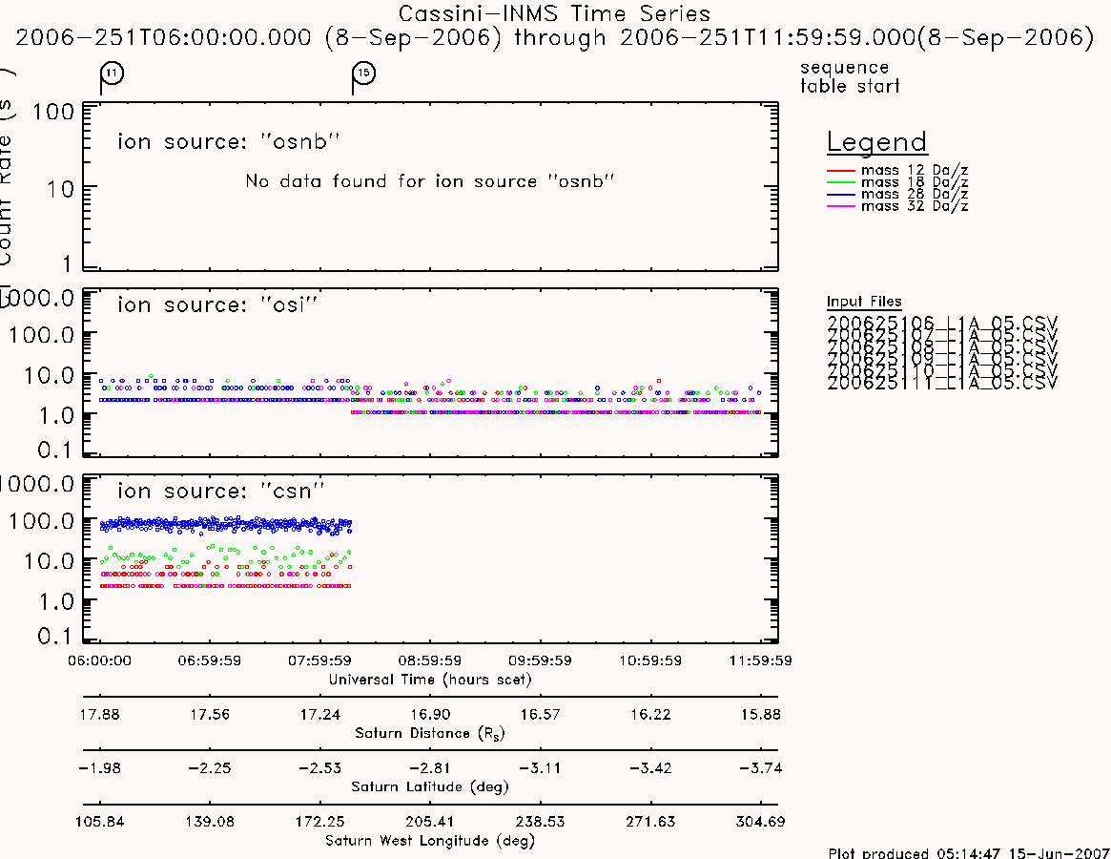Click the Saturn Distance value 16.90

(x=430, y=714)
